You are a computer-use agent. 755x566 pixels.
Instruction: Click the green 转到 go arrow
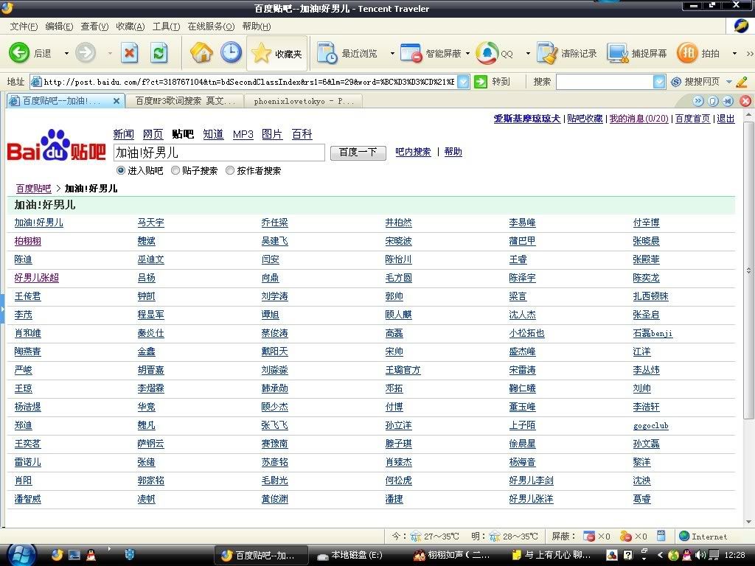pos(481,82)
